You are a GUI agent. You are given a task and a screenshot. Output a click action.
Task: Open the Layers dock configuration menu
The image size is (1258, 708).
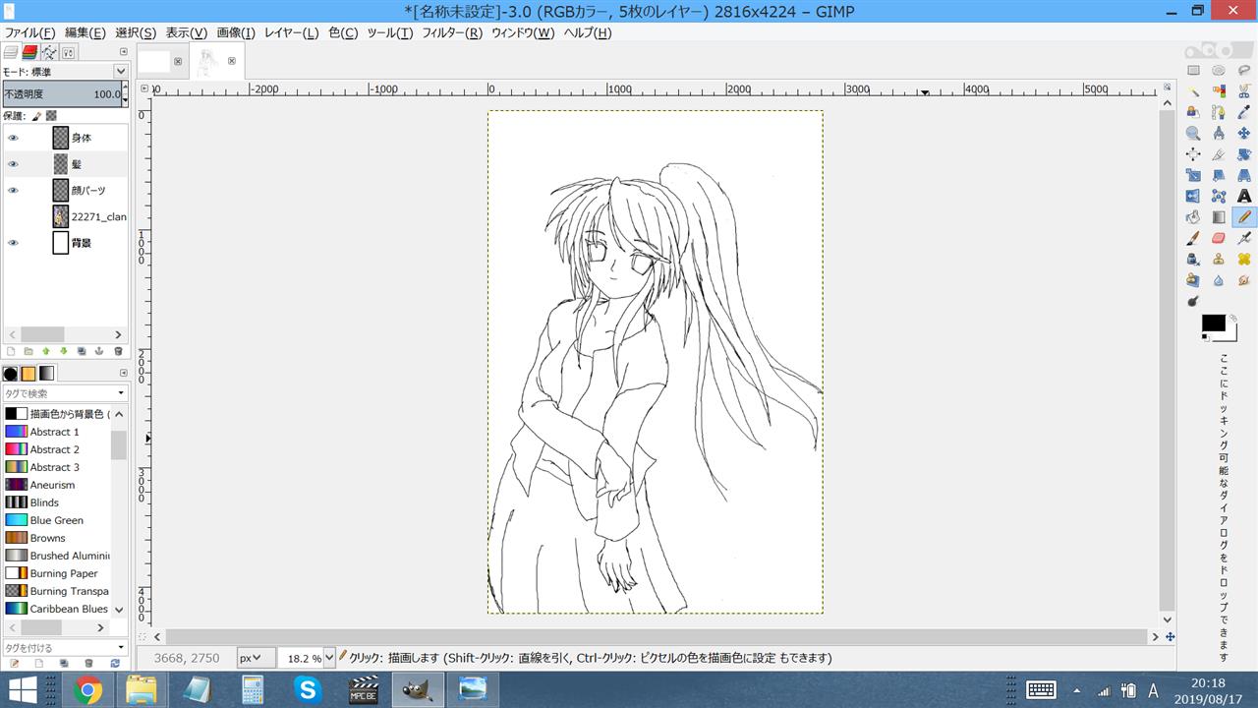coord(124,52)
